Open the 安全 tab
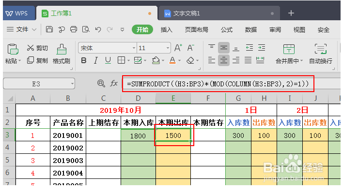Image resolution: width=343 pixels, height=190 pixels. (x=323, y=29)
